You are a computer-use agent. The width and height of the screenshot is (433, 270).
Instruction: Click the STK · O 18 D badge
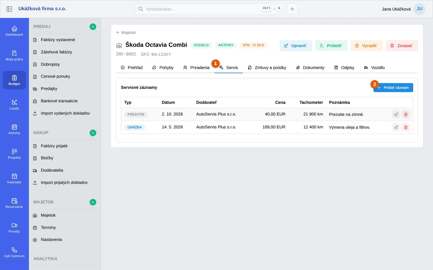pos(253,45)
